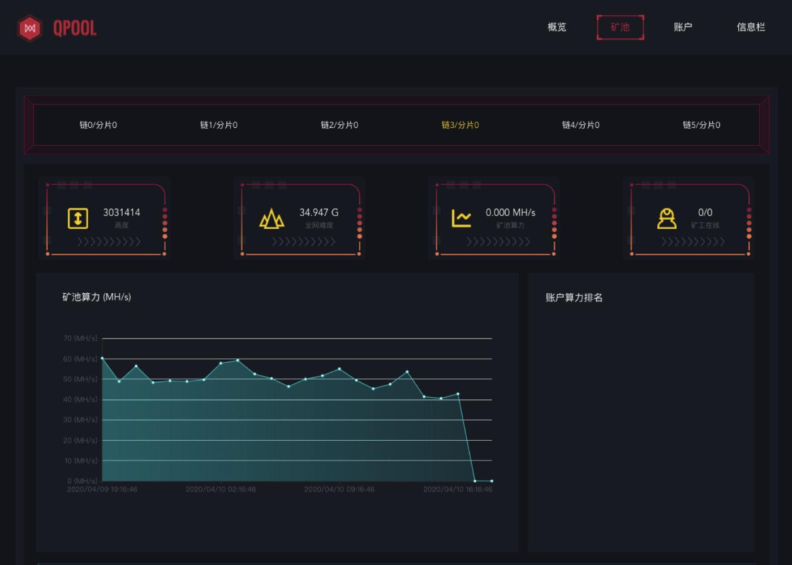Viewport: 792px width, 565px height.
Task: Click the pool hashrate chart icon
Action: coord(461,218)
